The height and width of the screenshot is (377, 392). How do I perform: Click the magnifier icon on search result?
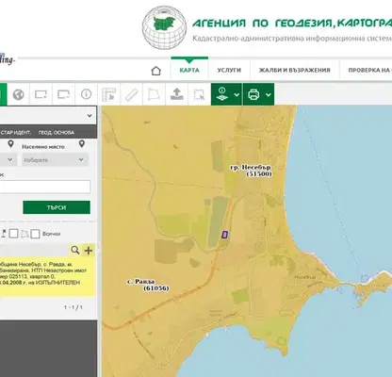click(75, 251)
